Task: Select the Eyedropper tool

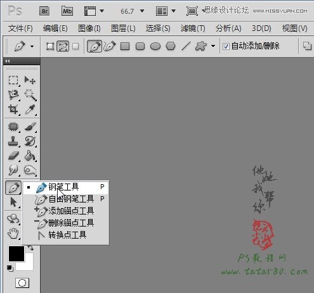Action: [30, 109]
